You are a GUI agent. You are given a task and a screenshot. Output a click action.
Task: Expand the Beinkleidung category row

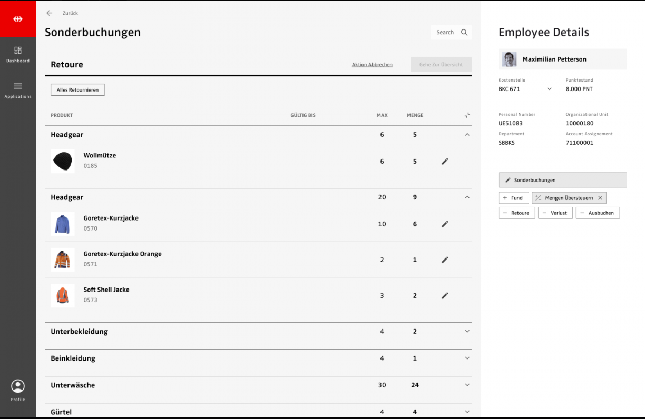click(467, 358)
